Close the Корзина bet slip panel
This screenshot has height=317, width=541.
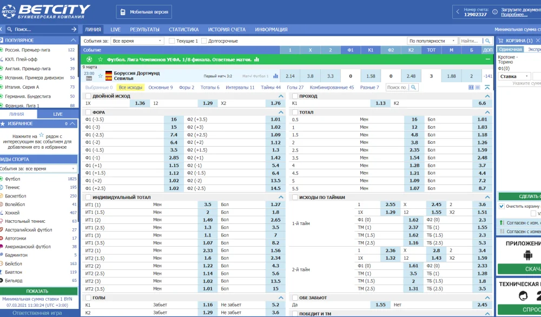(537, 41)
